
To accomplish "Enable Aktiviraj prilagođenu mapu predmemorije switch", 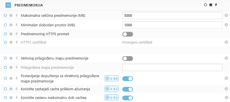I will (x=128, y=59).
